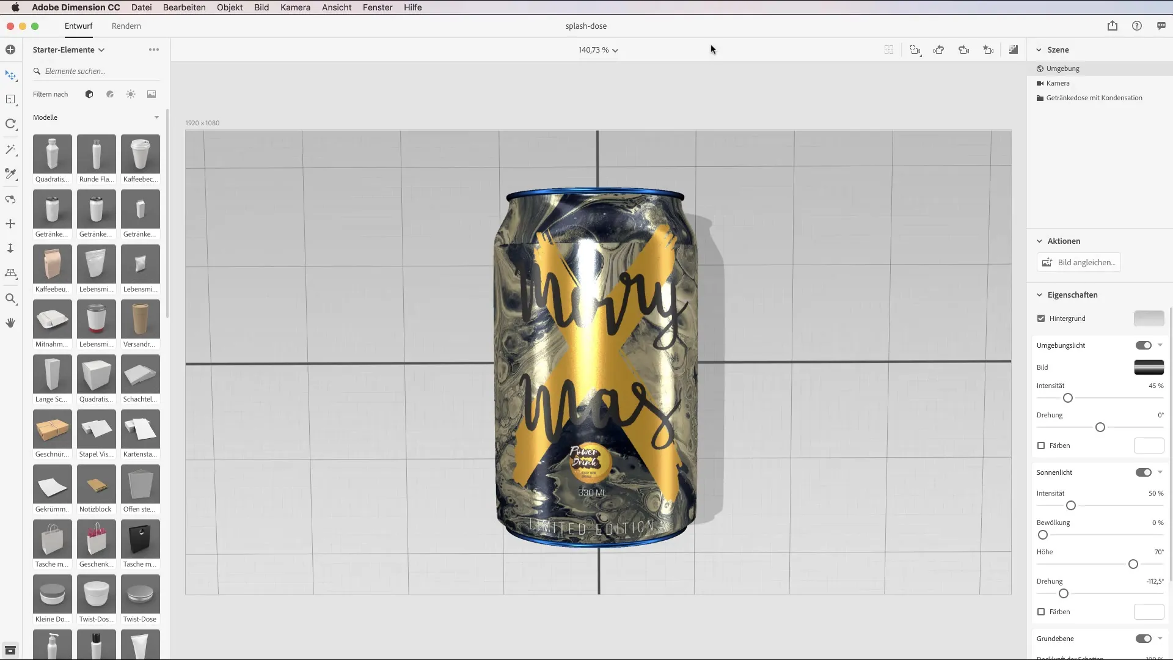This screenshot has width=1173, height=660.
Task: Collapse the Modelle section
Action: coord(156,117)
